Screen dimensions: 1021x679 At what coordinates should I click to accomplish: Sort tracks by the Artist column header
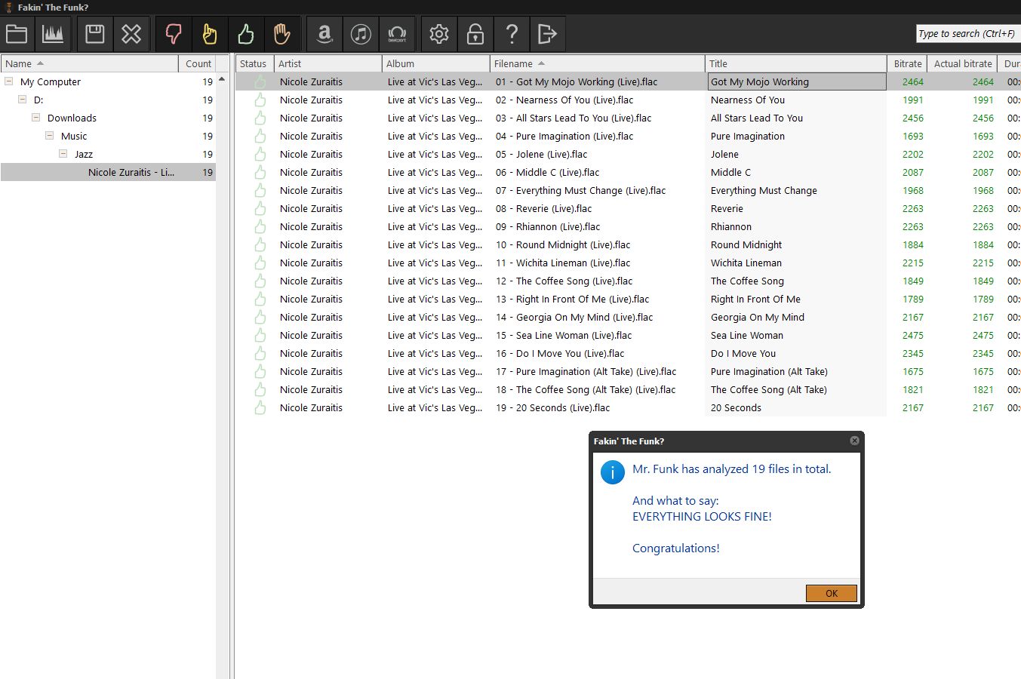(290, 64)
